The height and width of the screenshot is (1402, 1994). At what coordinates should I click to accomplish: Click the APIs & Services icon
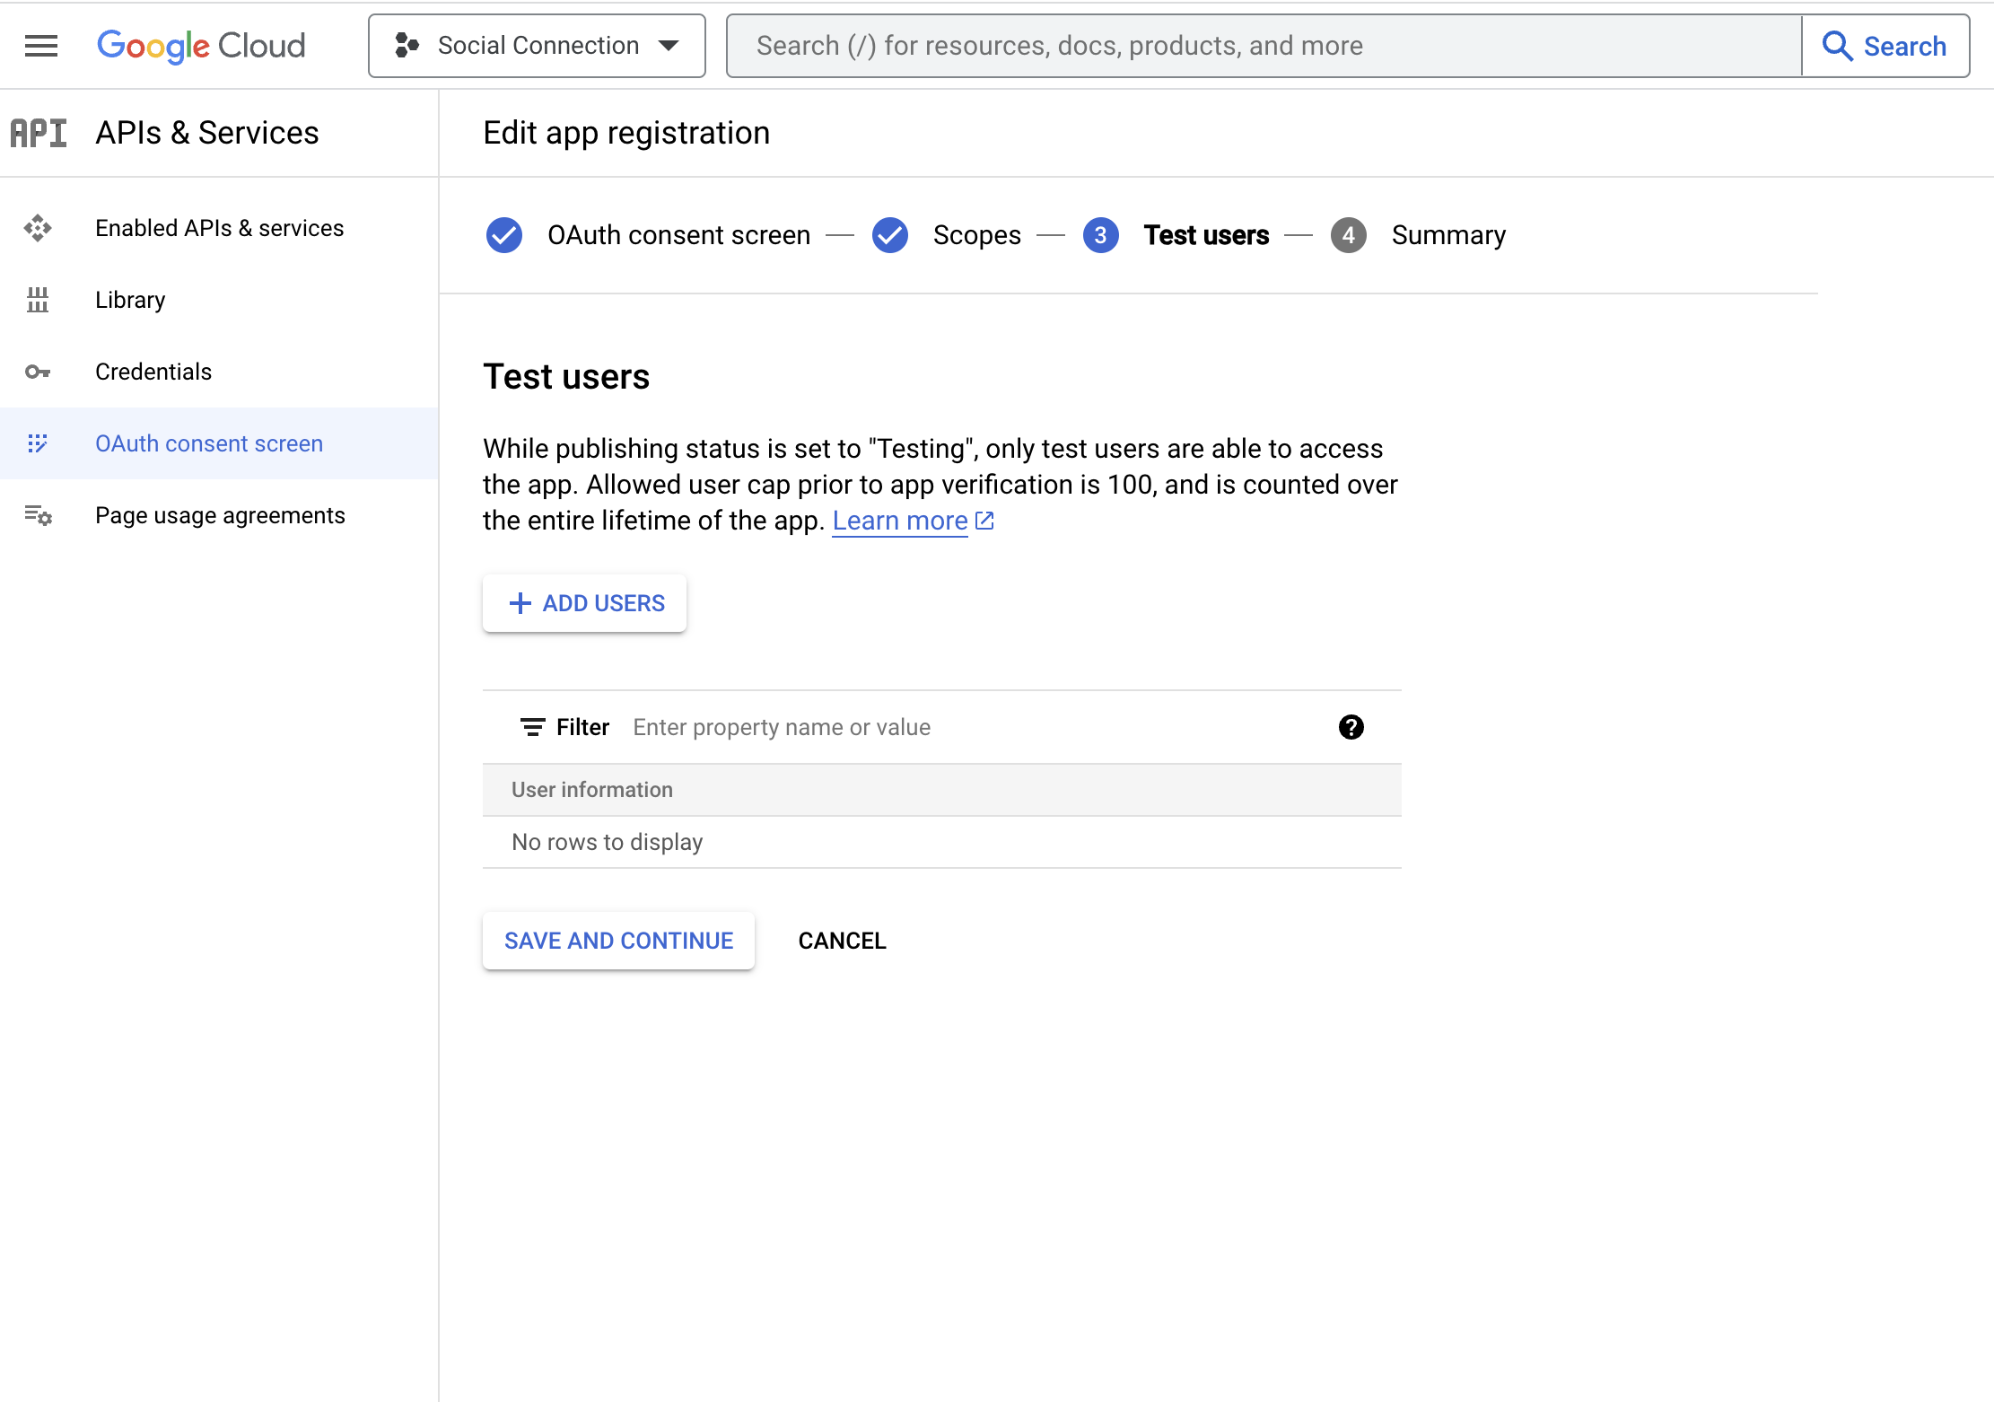tap(37, 132)
